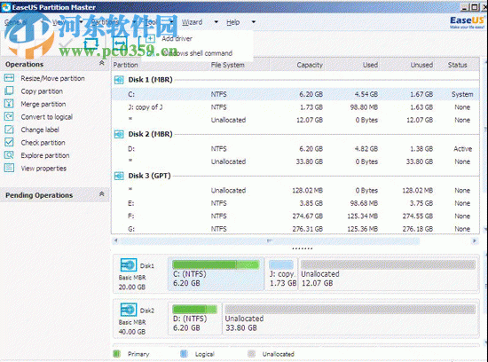Select the Disk1 Basic MBR drive icon in disk map
The image size is (488, 362).
tap(129, 265)
